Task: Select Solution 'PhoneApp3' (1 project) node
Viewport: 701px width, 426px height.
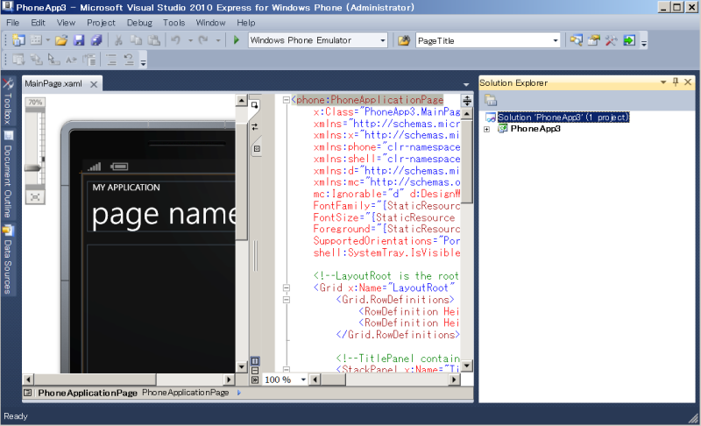Action: (x=563, y=117)
